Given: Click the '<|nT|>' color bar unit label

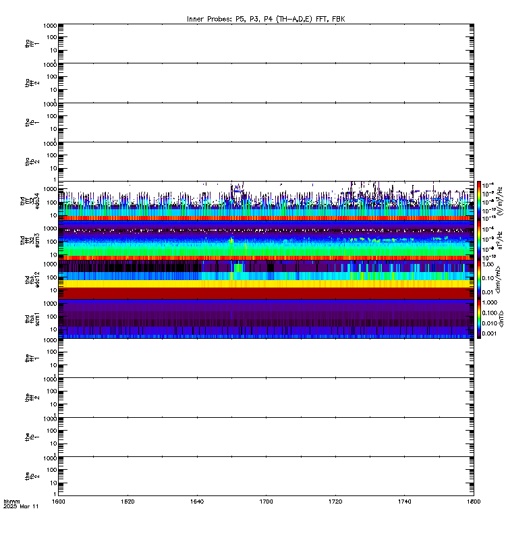Looking at the screenshot, I should [501, 319].
